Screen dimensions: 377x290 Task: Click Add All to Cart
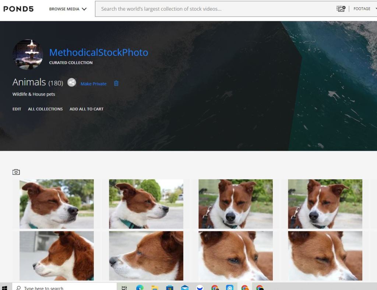[87, 109]
